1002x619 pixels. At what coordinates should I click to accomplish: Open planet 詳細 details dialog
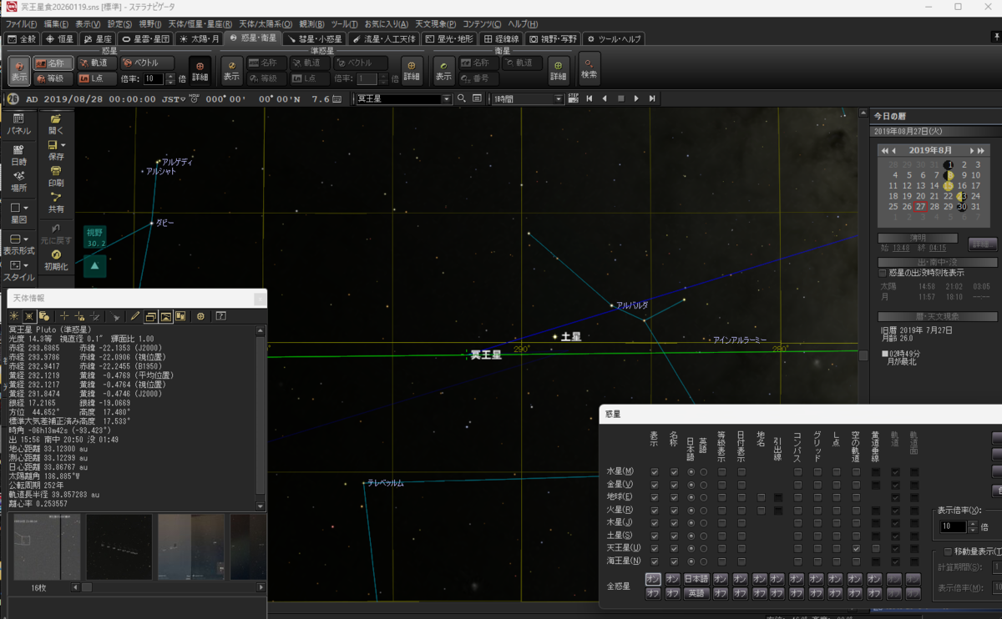point(200,71)
